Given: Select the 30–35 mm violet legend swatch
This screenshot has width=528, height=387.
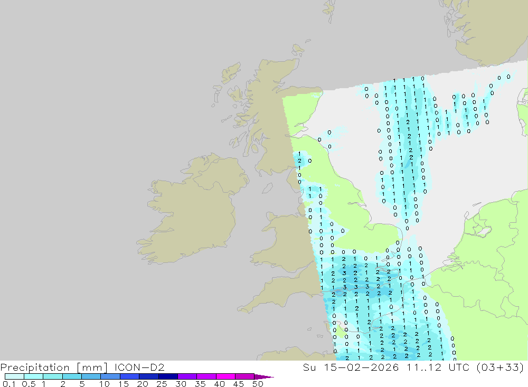Looking at the screenshot, I should 187,376.
